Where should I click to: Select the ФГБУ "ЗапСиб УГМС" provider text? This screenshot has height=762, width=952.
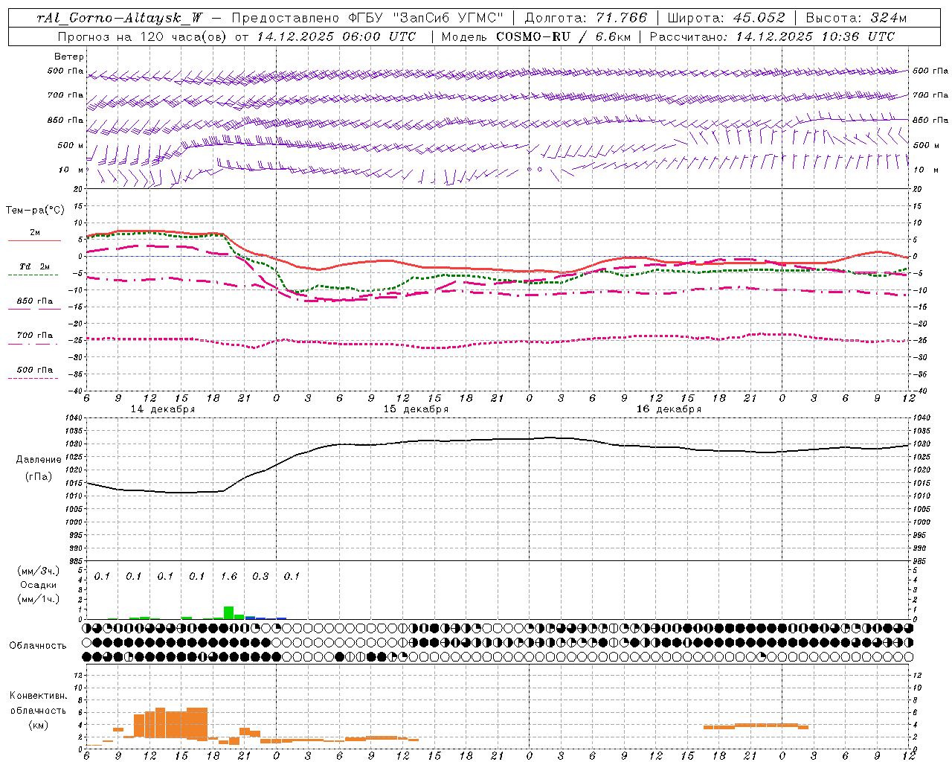point(425,18)
